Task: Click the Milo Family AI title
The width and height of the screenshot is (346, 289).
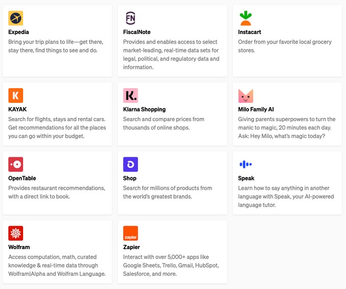Action: (256, 109)
